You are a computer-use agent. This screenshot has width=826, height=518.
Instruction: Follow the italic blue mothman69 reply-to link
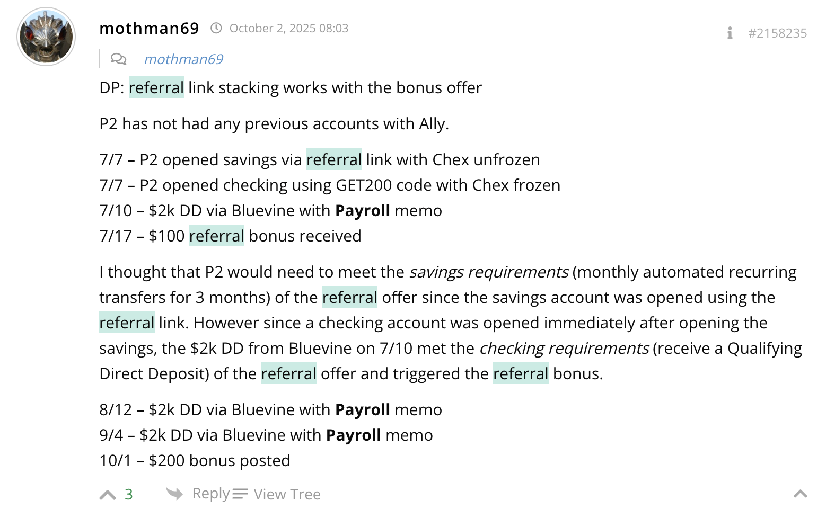pos(183,59)
